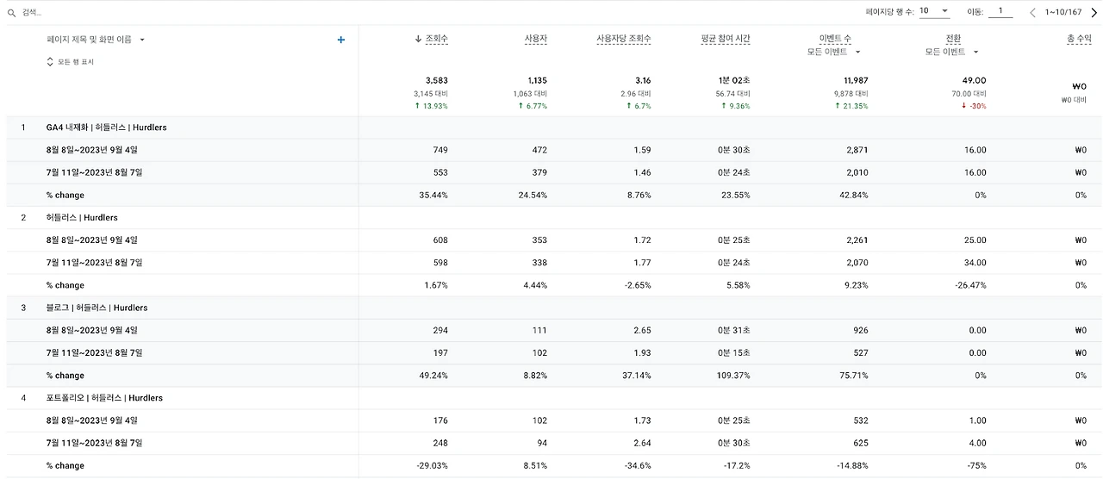Go to next page of results
Viewport: 1103px width, 479px height.
(1095, 12)
